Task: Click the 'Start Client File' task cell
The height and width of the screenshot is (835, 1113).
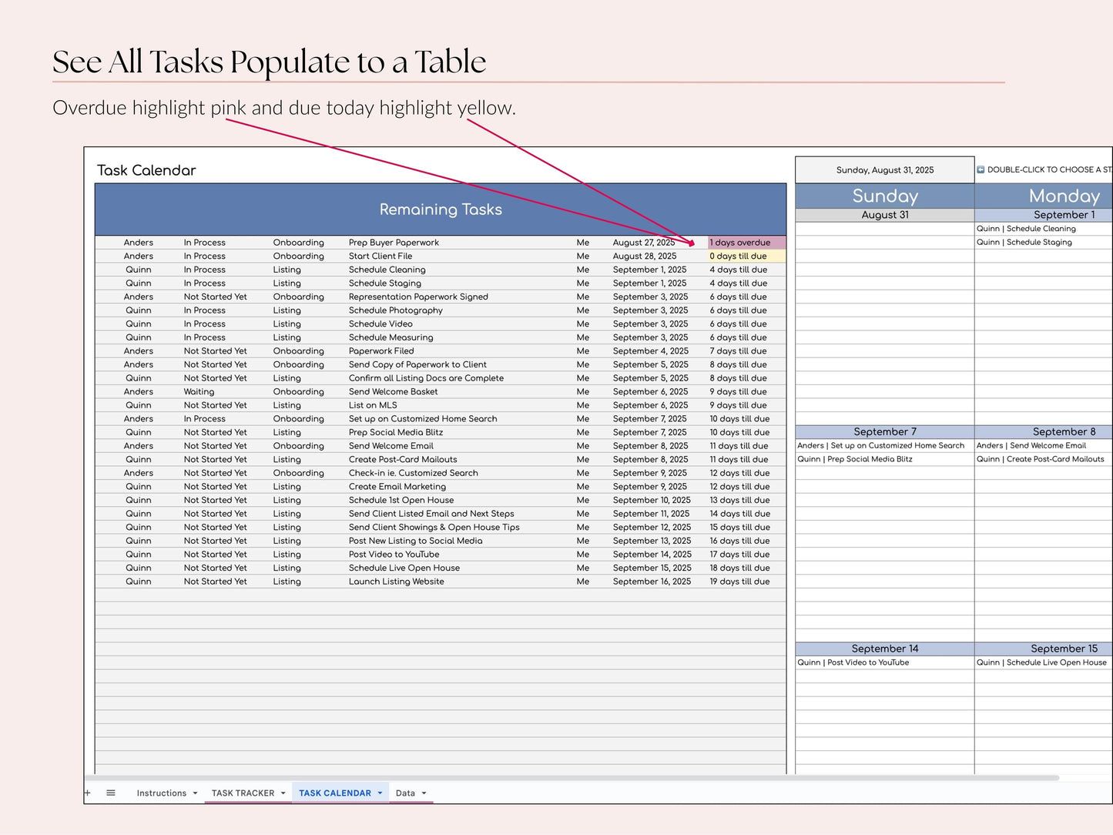Action: coord(380,257)
